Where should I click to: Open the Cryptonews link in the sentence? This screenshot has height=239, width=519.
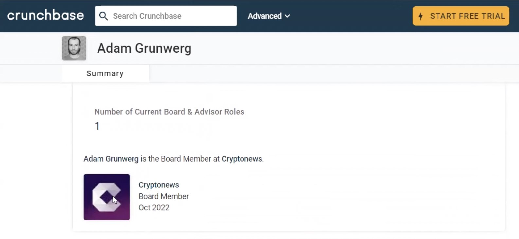(242, 159)
